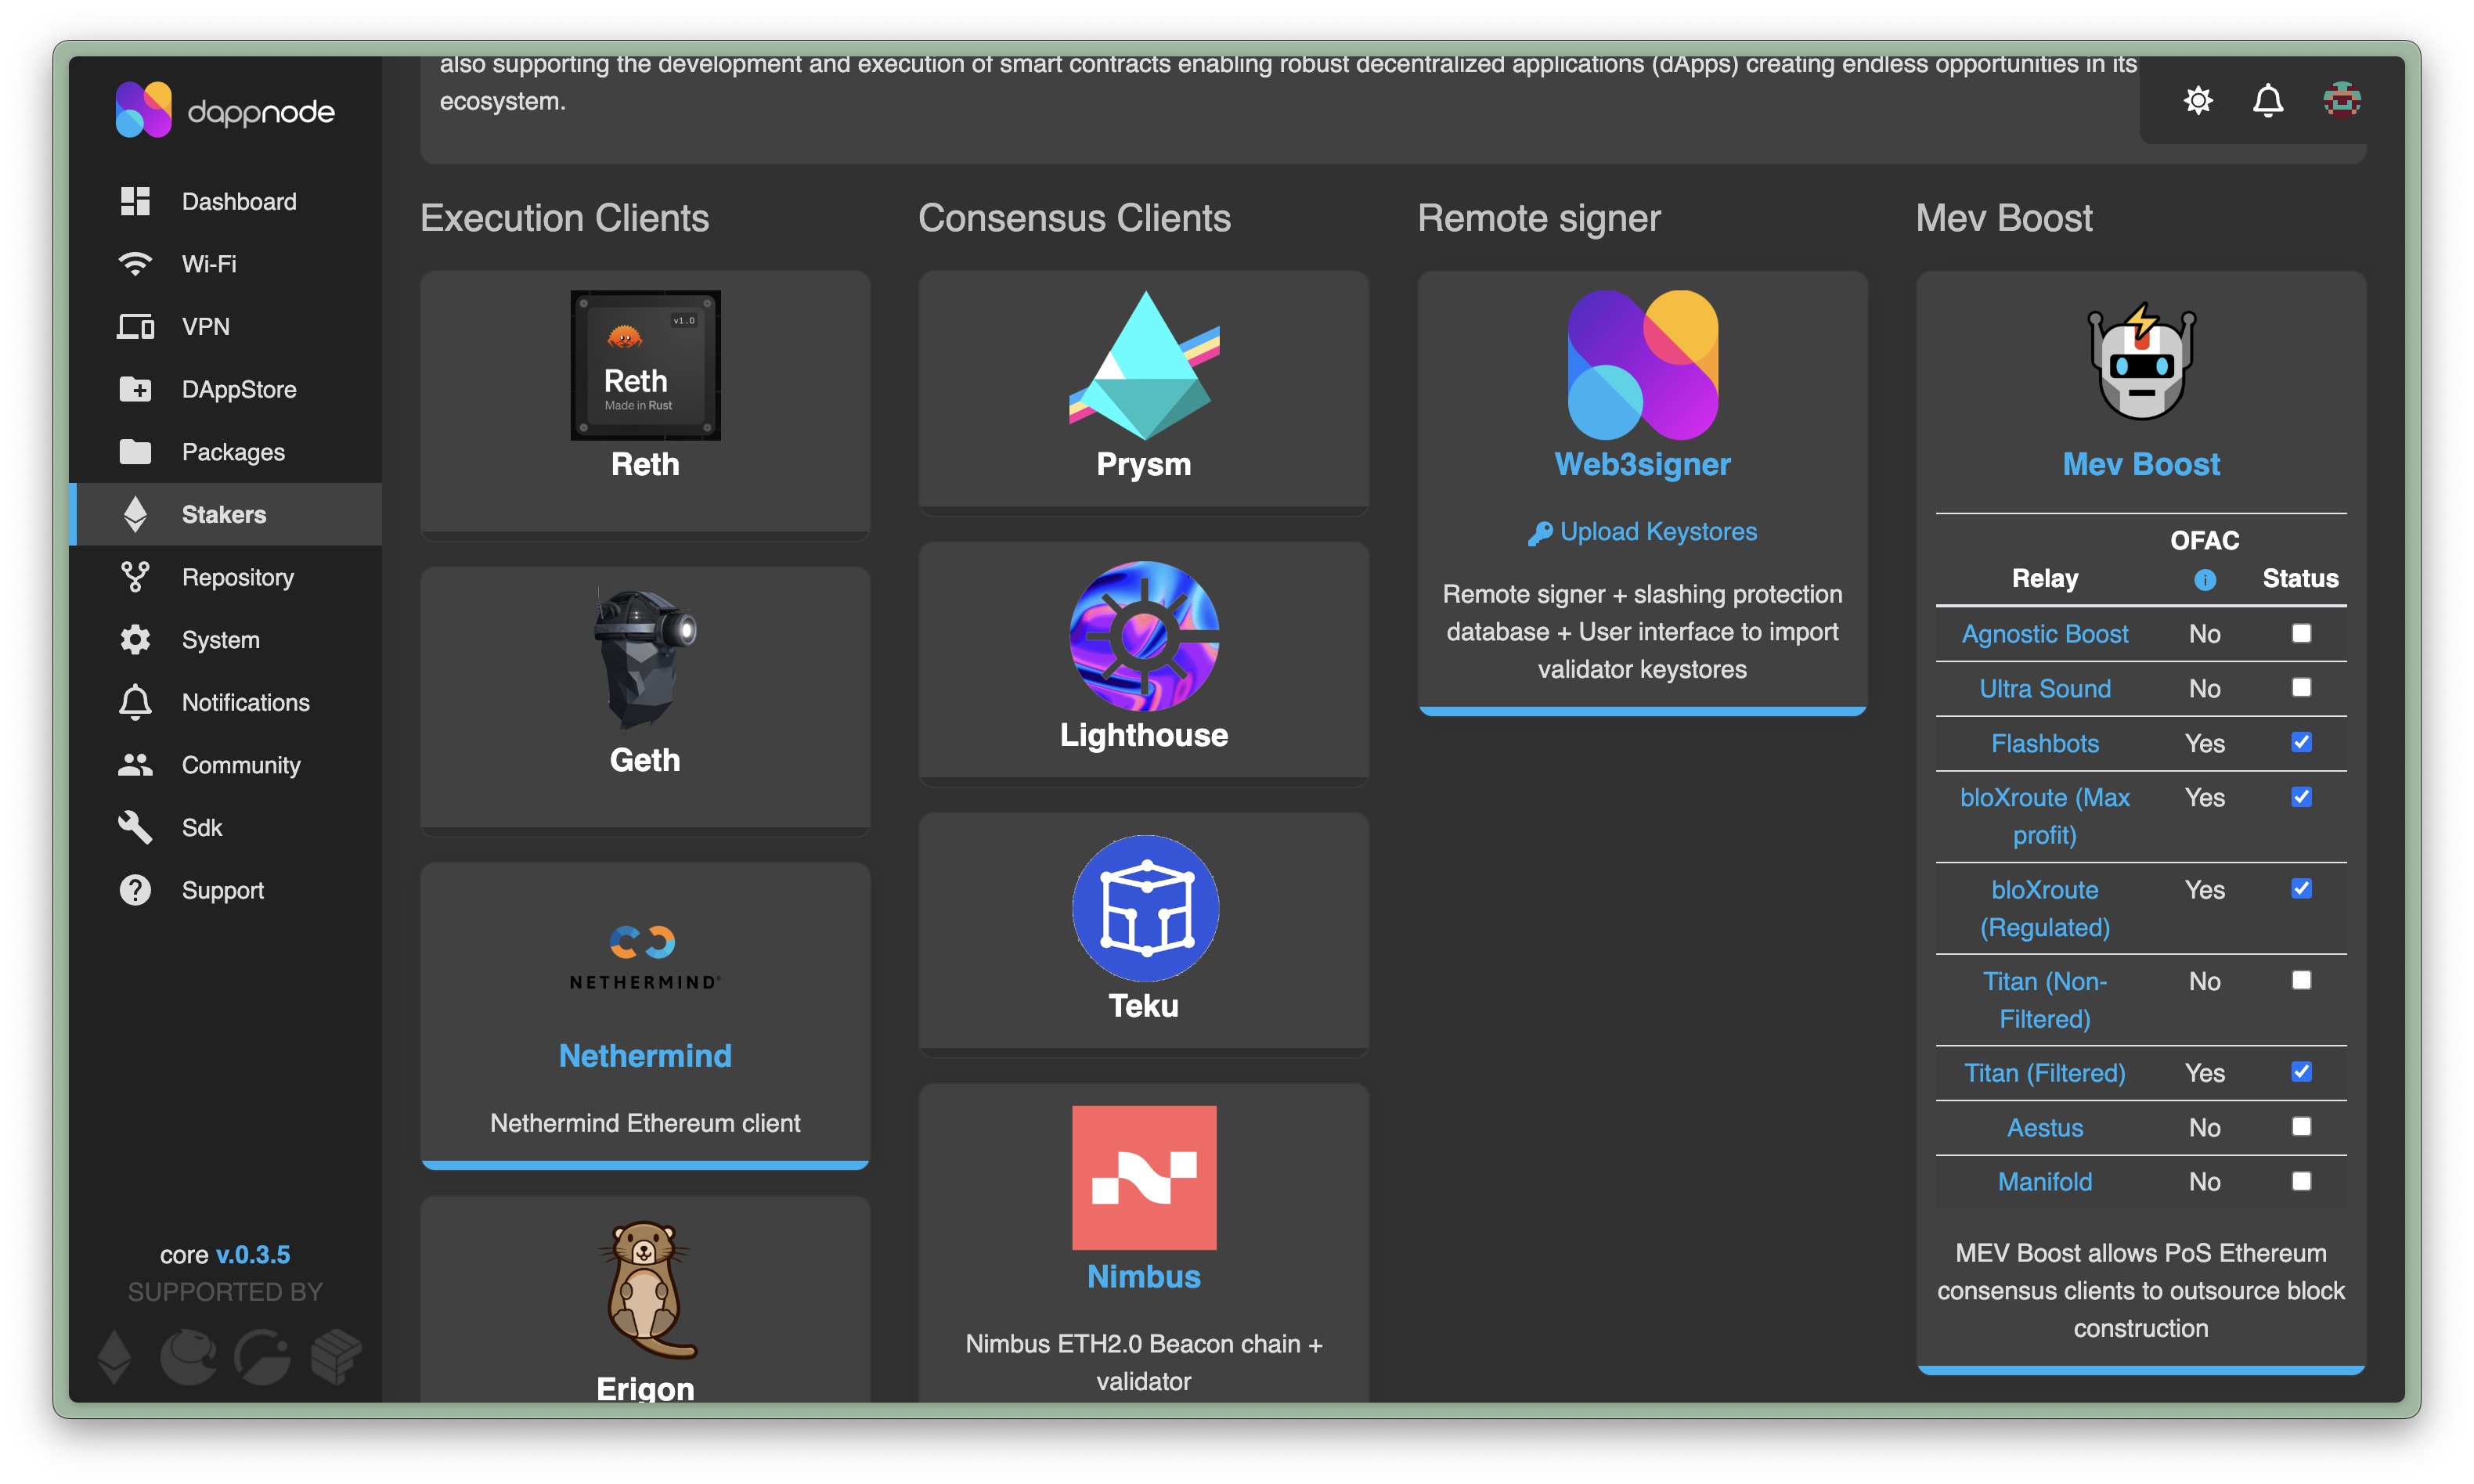Click the Packages folder icon
The image size is (2474, 1484).
tap(135, 452)
